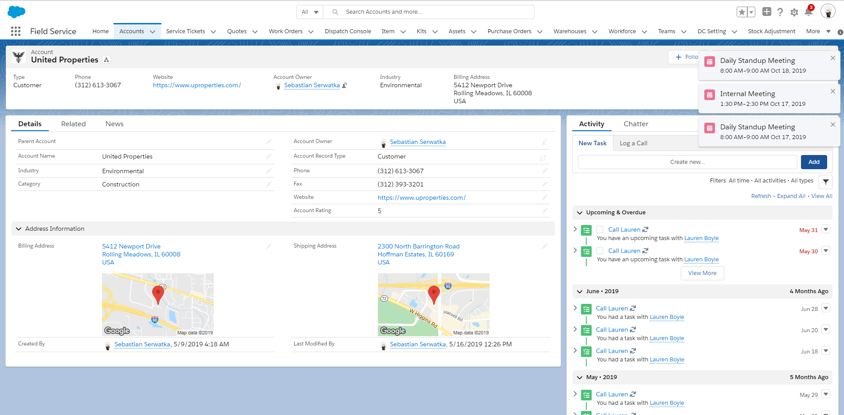Open the App Launcher grid icon
The image size is (844, 415).
click(x=16, y=31)
